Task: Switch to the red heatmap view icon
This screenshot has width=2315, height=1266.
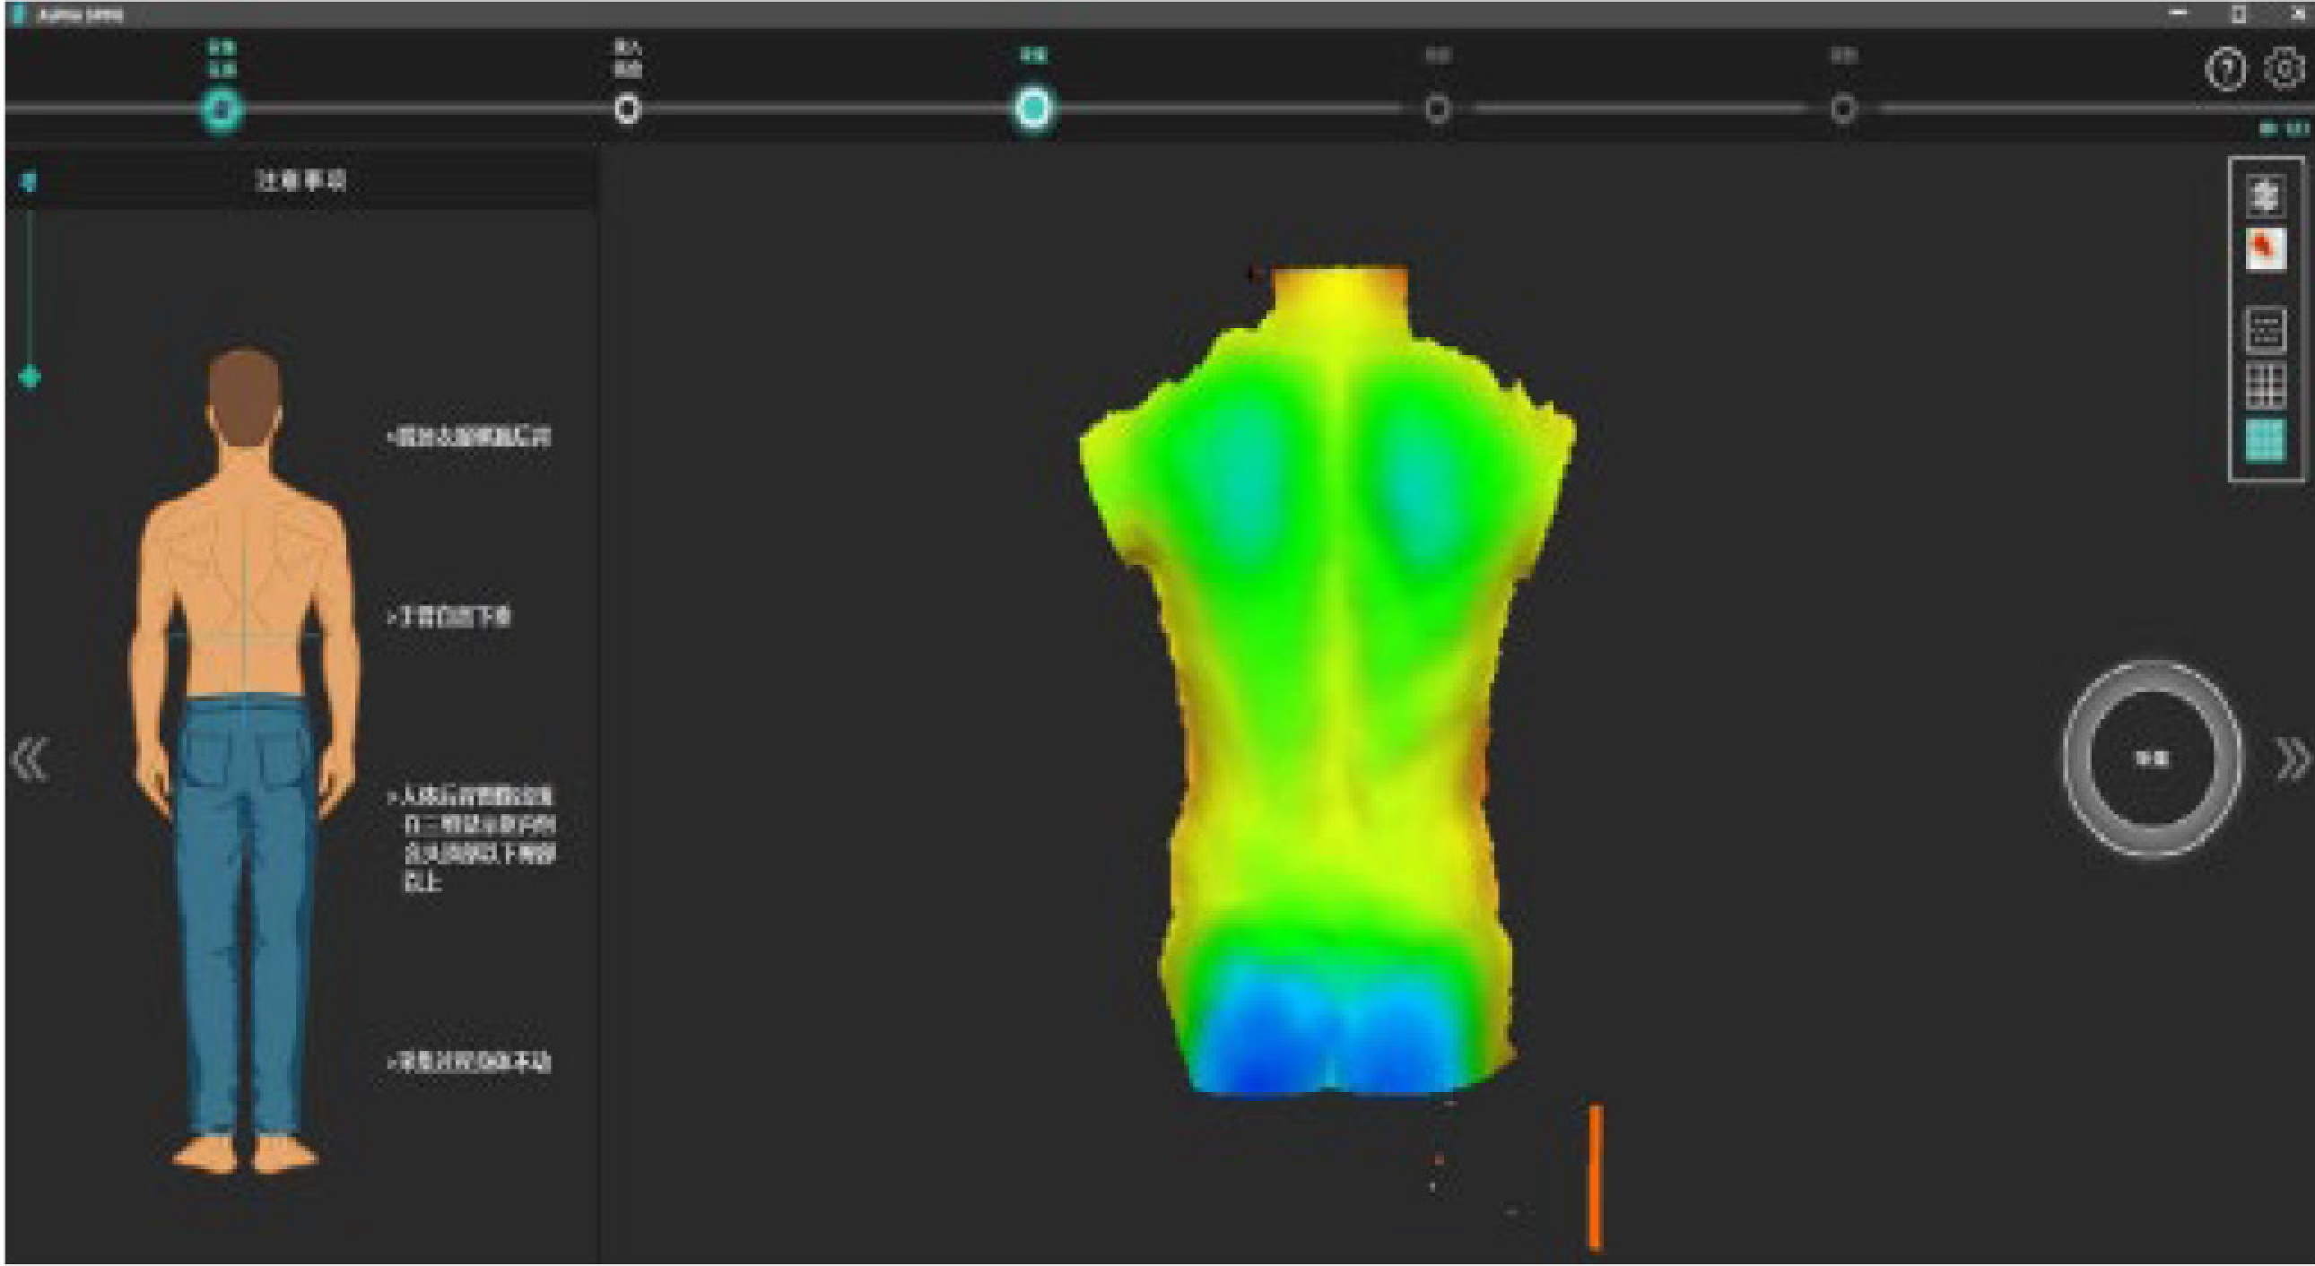Action: pos(2266,249)
